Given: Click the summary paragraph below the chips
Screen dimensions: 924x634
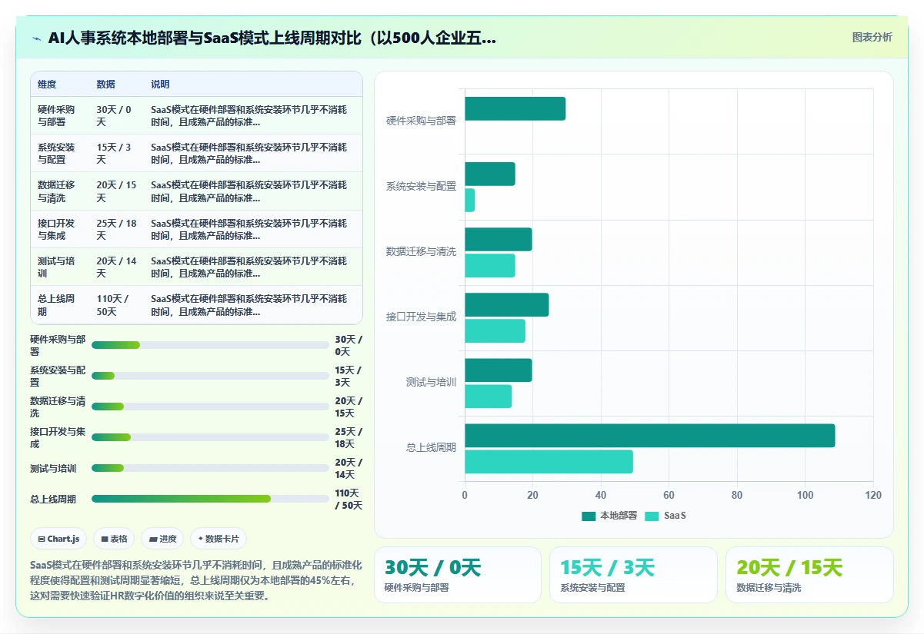Looking at the screenshot, I should [x=195, y=580].
